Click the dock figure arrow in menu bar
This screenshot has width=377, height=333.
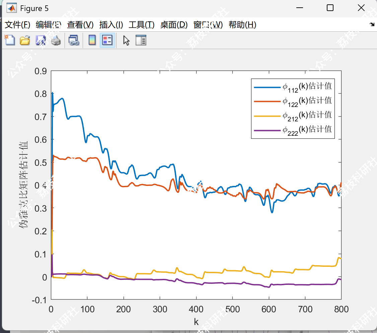372,24
